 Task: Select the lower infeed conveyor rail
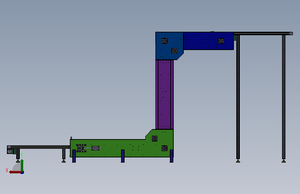[x=40, y=147]
